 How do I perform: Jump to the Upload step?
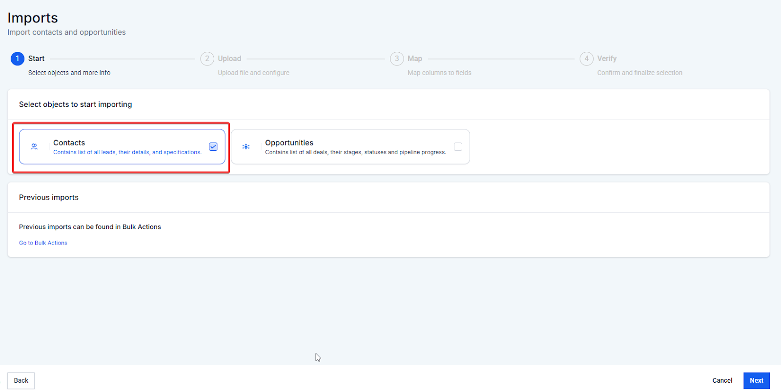pos(229,59)
